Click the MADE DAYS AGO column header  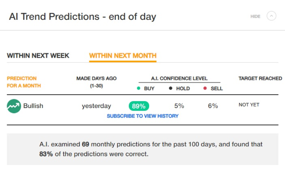pyautogui.click(x=96, y=82)
